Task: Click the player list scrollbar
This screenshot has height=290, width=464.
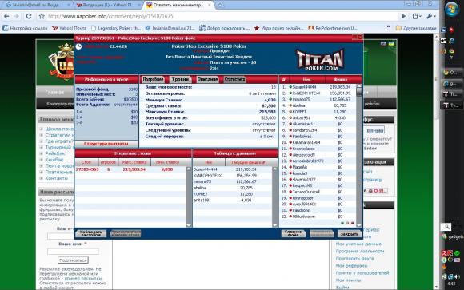Action: (359, 155)
